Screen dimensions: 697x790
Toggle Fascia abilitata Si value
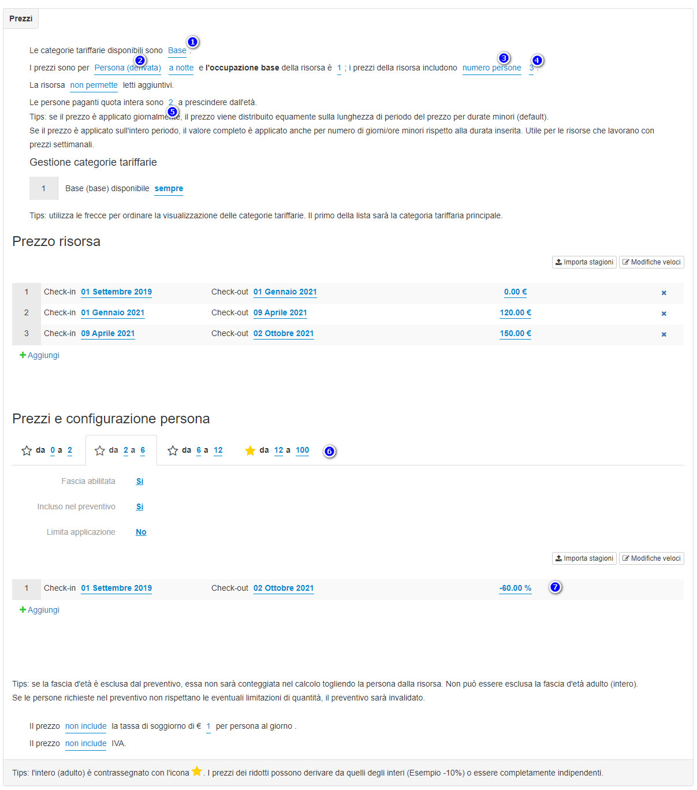tap(140, 481)
